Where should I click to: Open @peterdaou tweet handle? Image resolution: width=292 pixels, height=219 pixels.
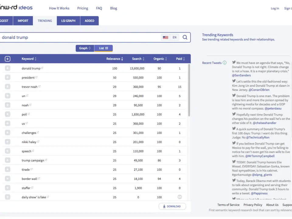coord(273,109)
